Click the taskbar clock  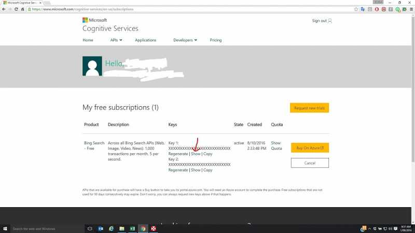(x=406, y=229)
